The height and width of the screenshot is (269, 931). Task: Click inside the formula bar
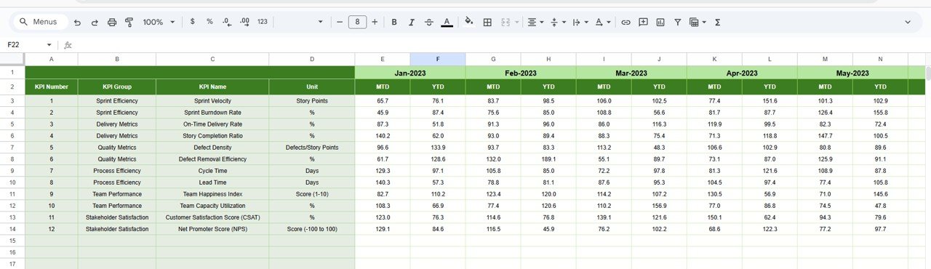[502, 44]
